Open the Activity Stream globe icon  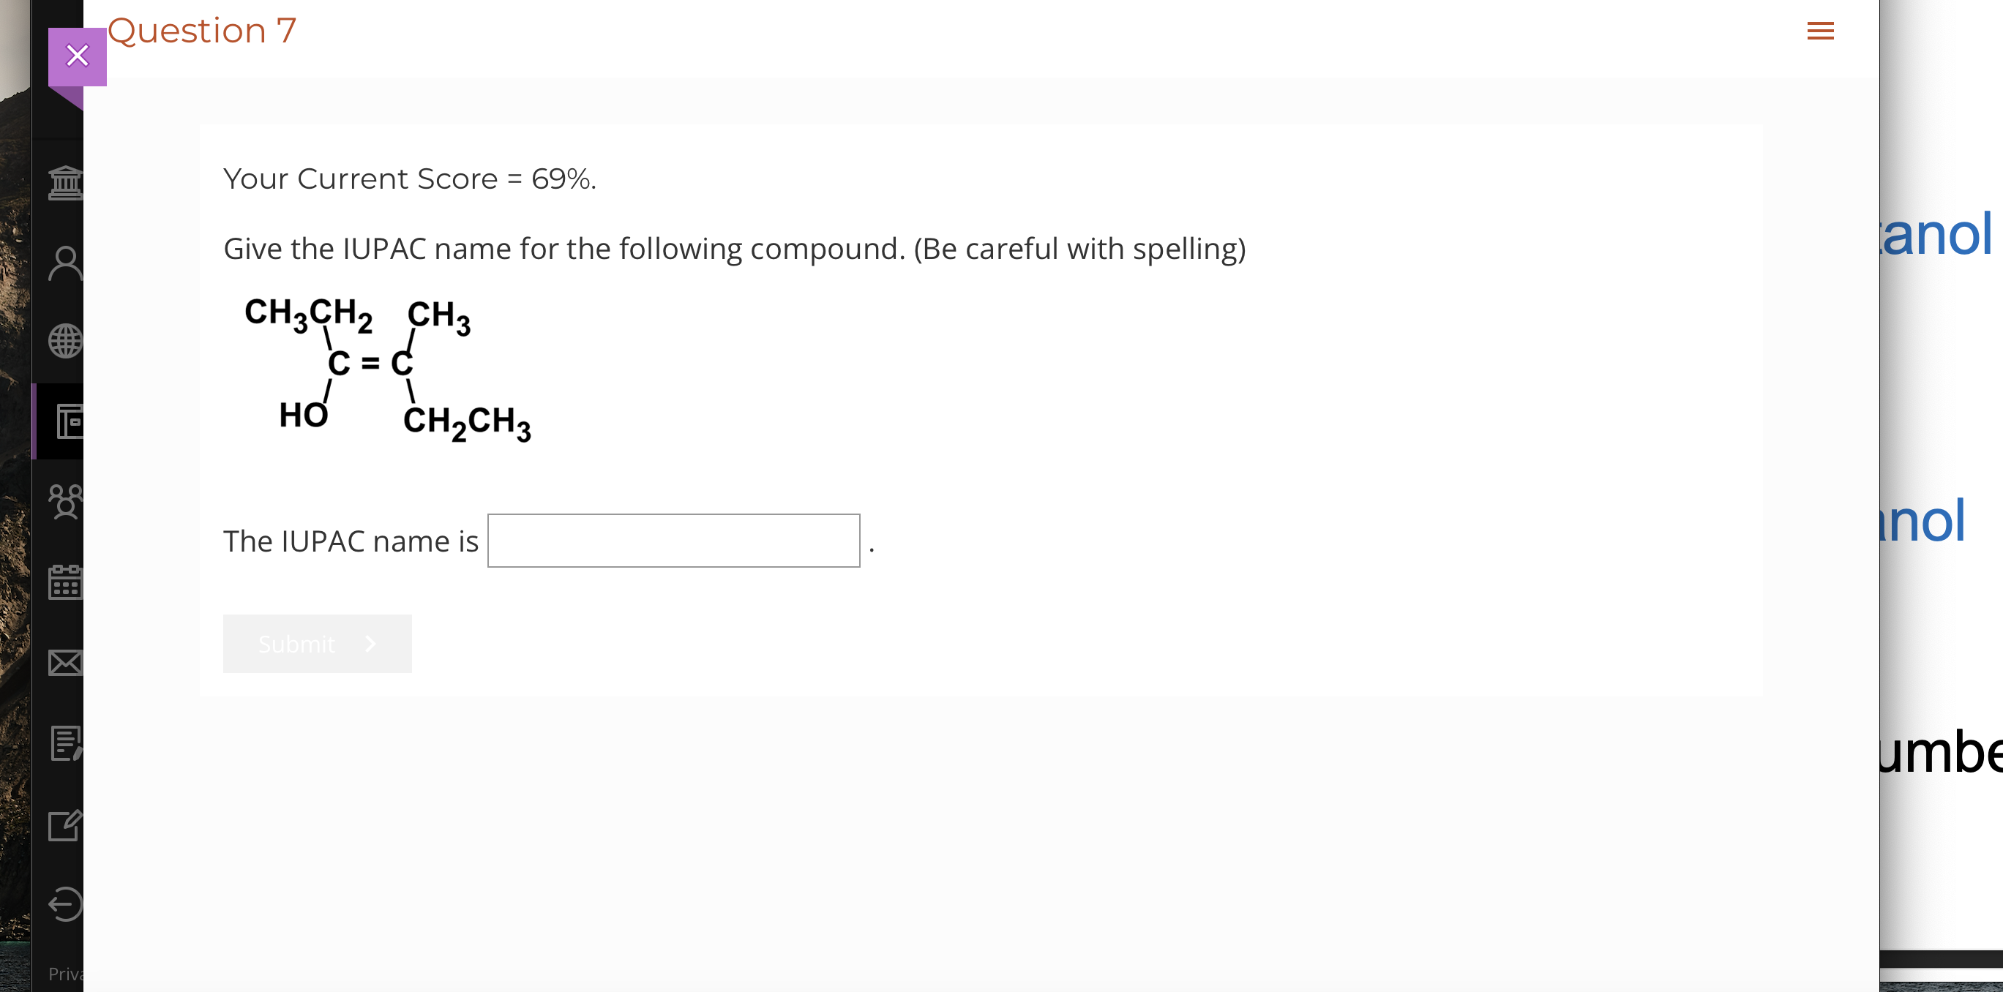click(65, 342)
